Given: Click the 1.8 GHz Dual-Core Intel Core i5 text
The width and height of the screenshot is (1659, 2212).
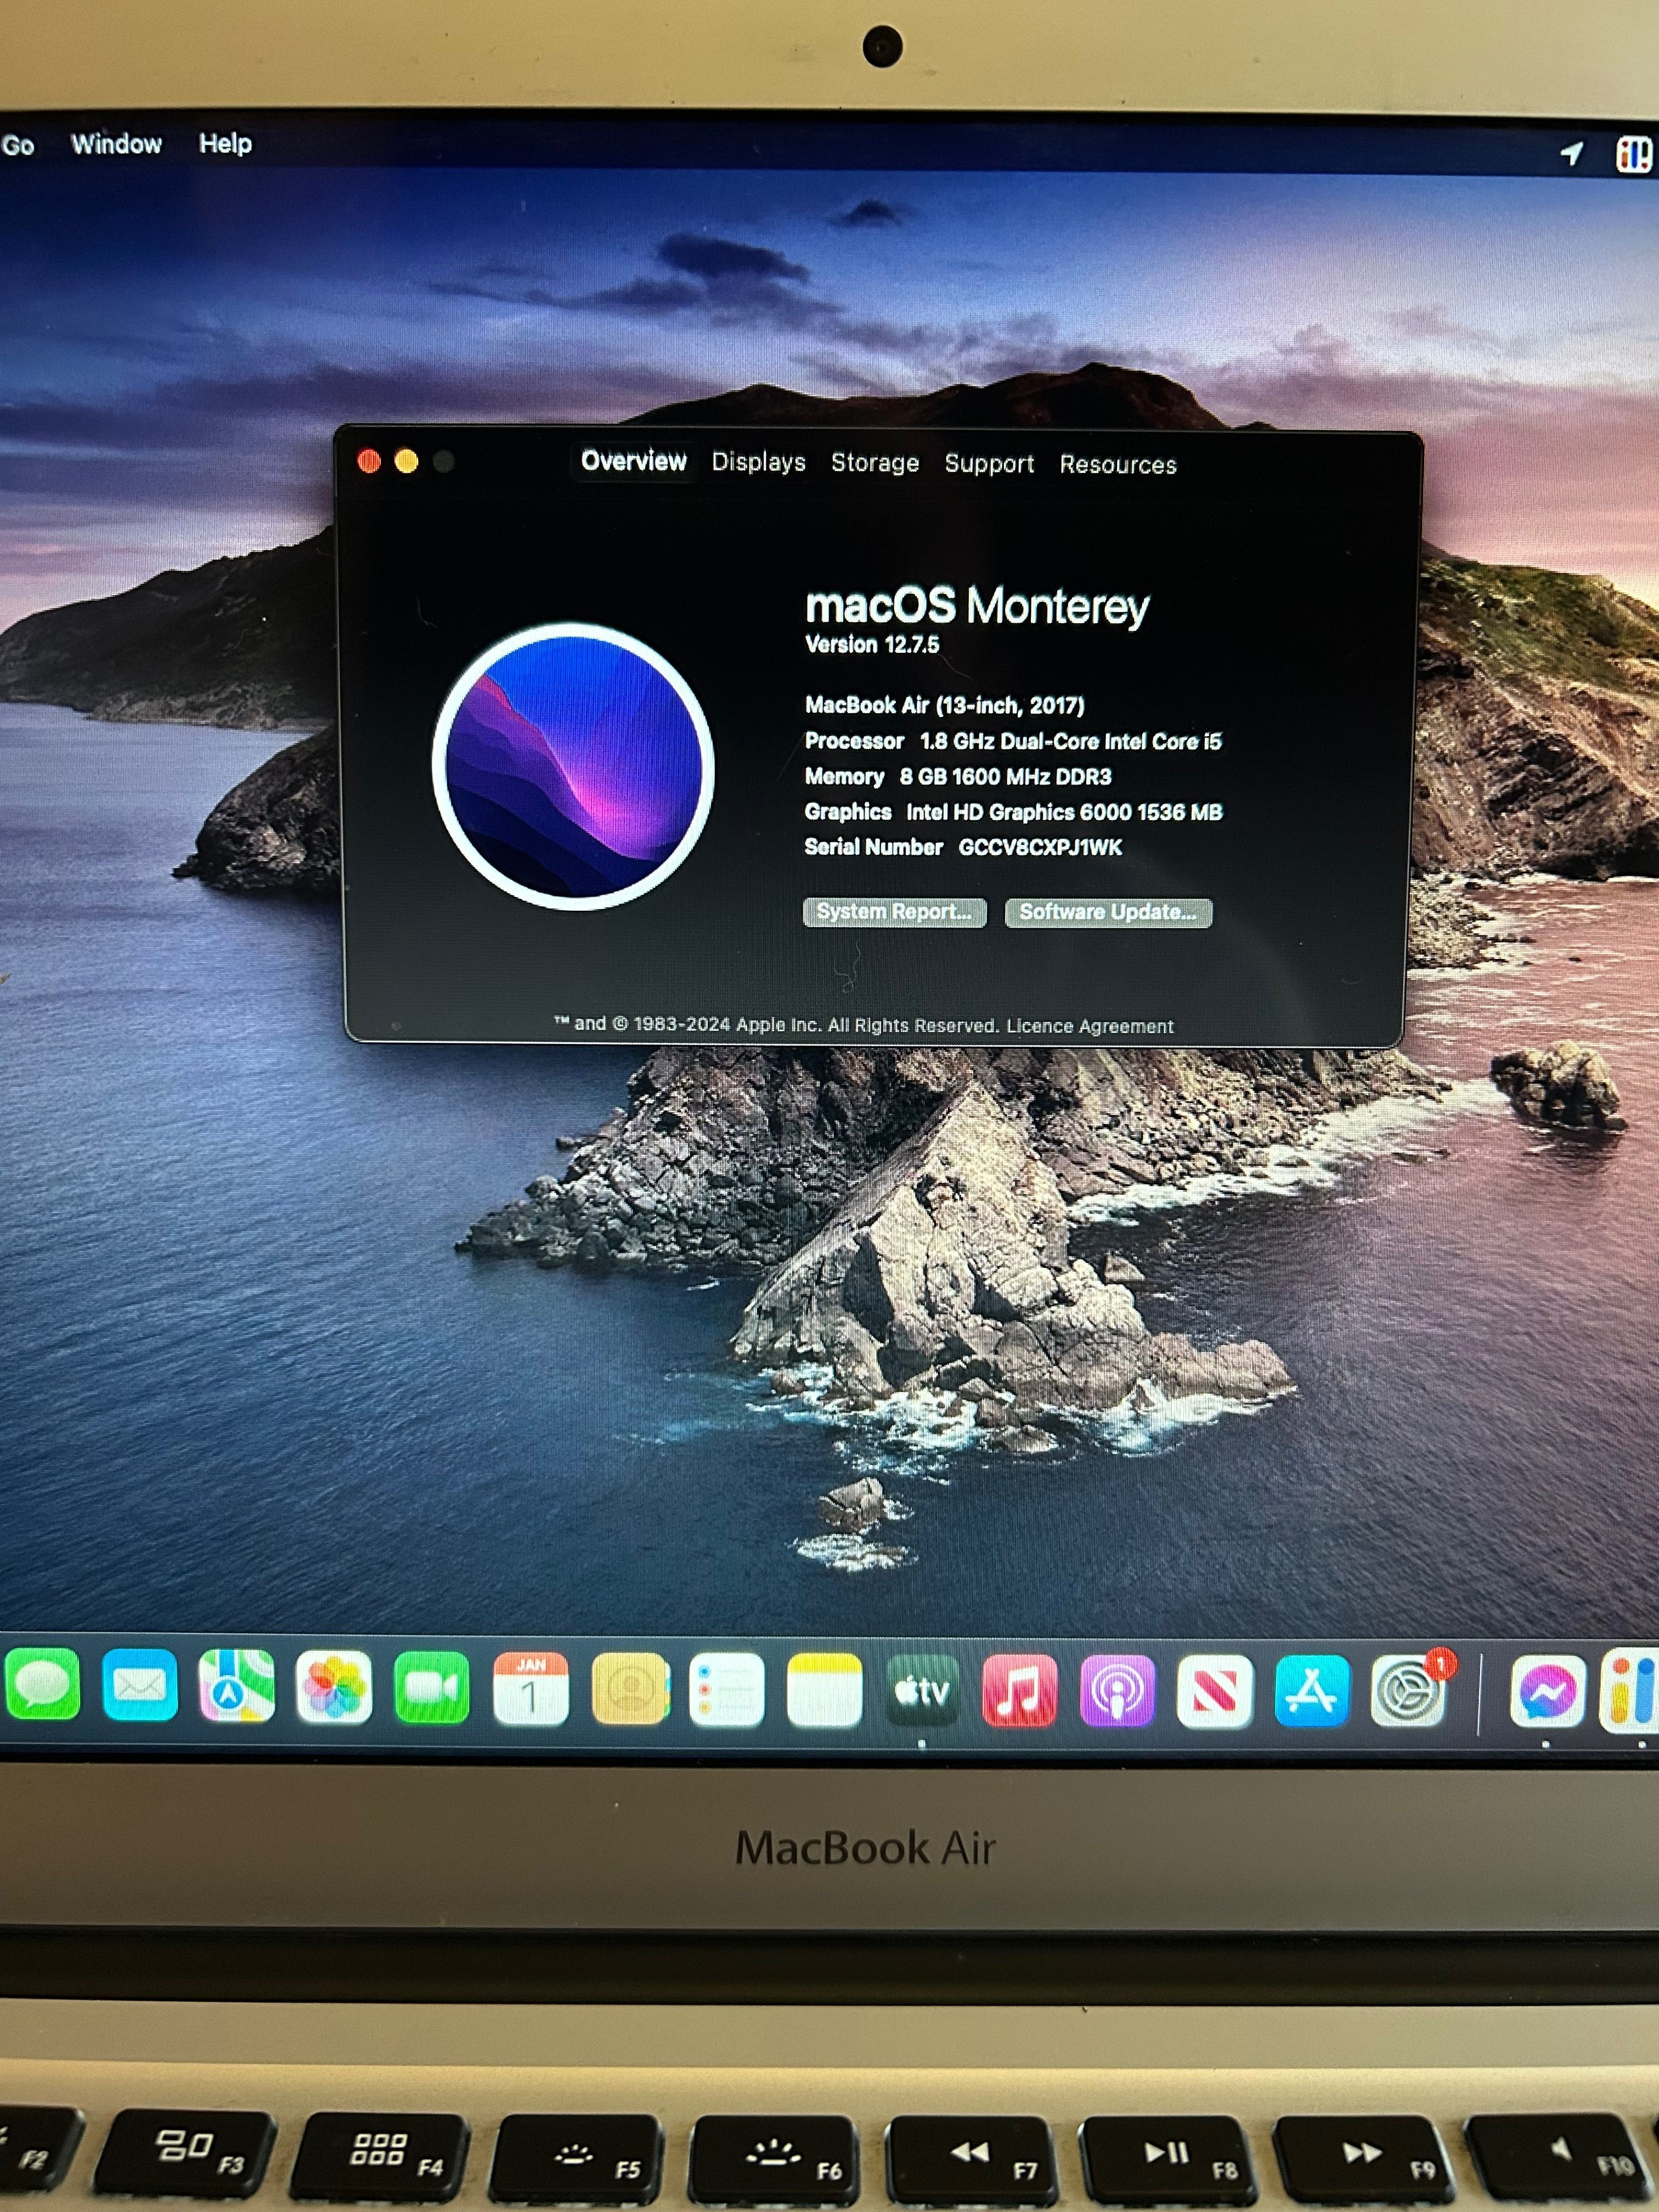Looking at the screenshot, I should click(1071, 742).
